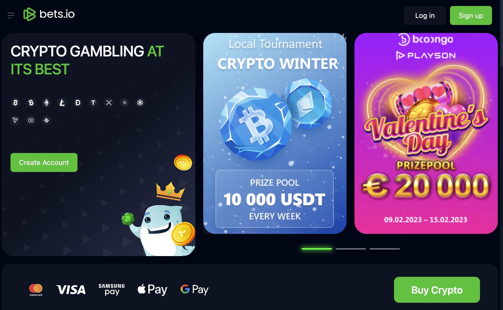Click the Log in button
Screen dimensions: 503x310
[425, 15]
